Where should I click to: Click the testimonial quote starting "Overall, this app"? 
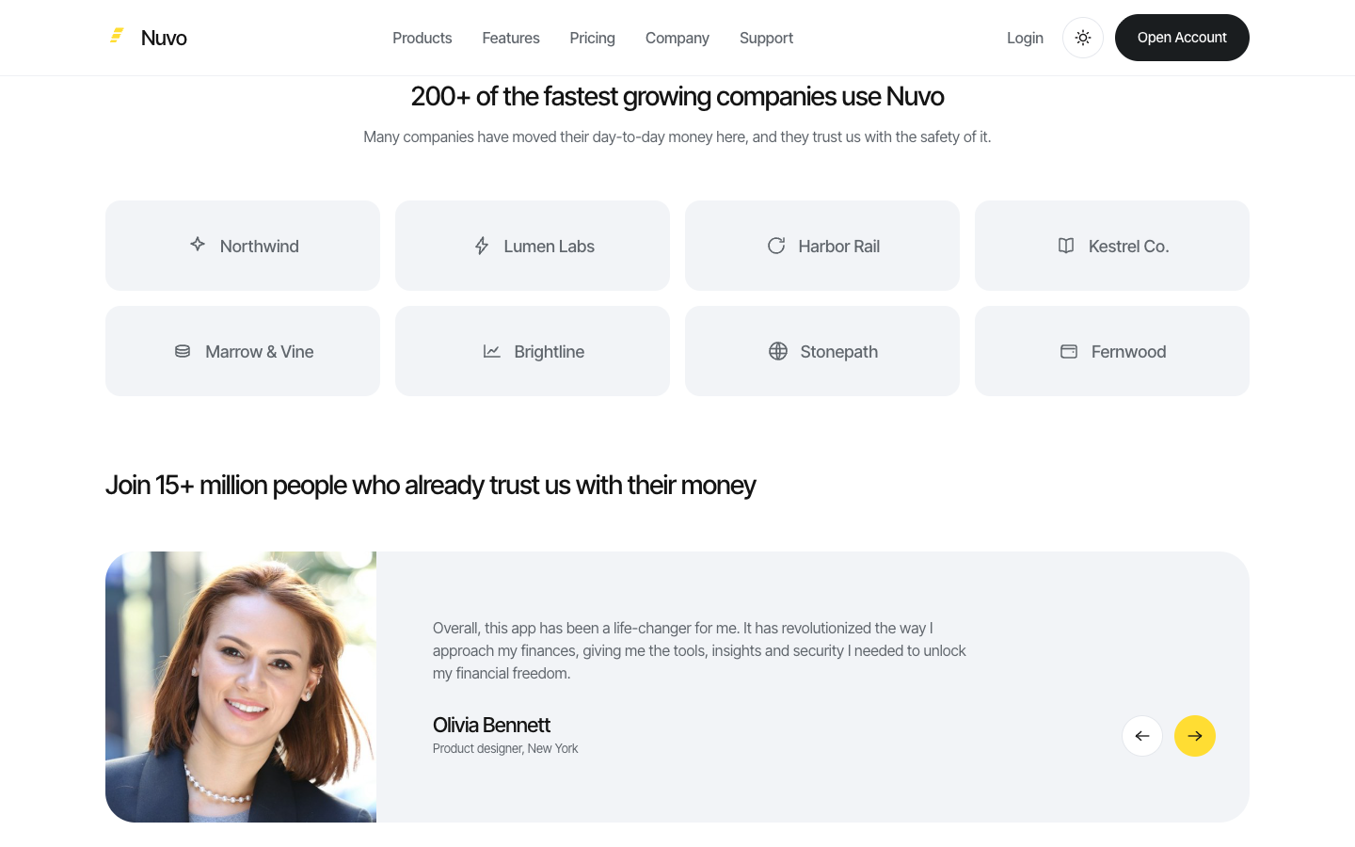click(x=699, y=650)
